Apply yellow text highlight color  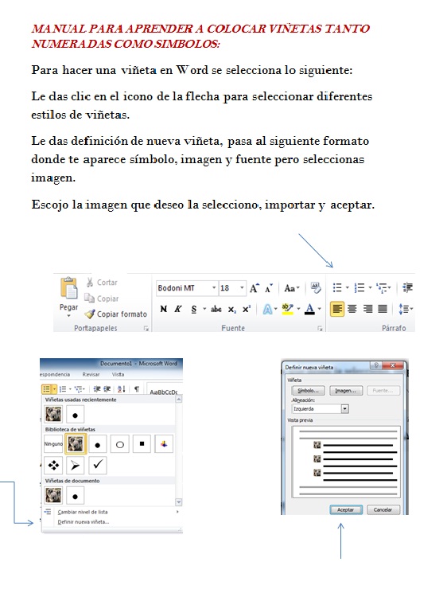[x=287, y=309]
